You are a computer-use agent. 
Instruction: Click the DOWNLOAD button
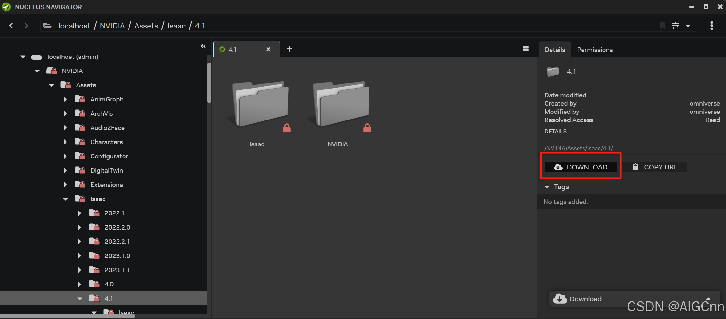click(x=581, y=167)
